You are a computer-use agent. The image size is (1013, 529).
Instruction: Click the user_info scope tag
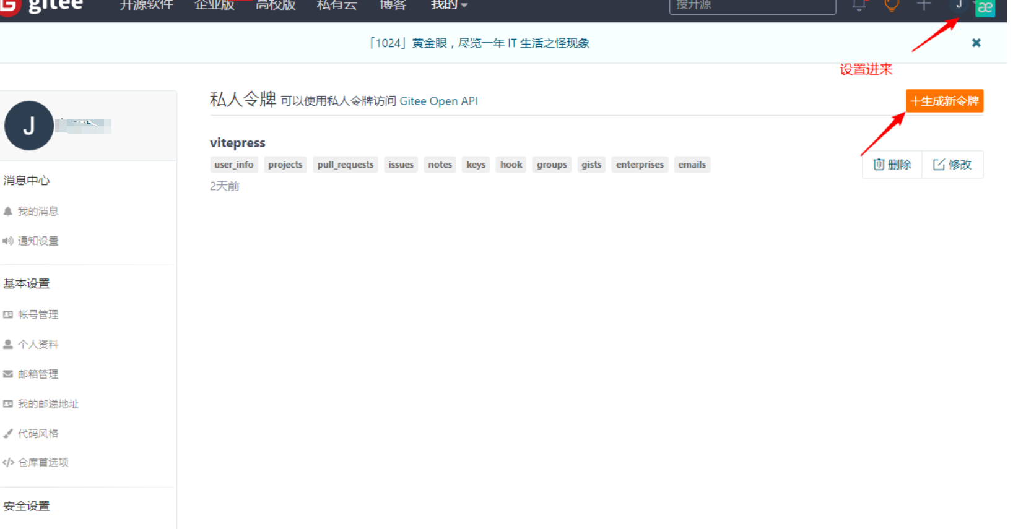234,165
